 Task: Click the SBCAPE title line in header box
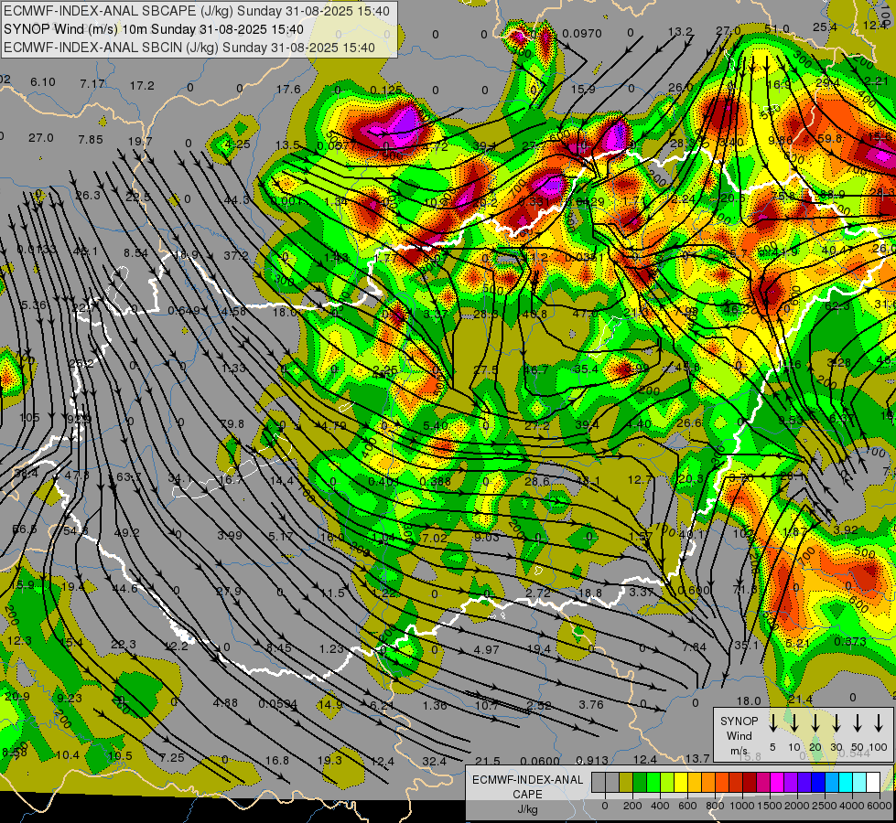(x=197, y=11)
